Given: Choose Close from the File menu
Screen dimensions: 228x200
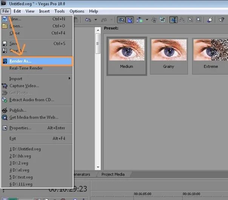Looking at the screenshot, I should click(37, 33).
